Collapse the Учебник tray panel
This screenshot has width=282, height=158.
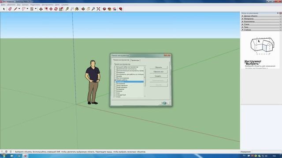(261, 30)
